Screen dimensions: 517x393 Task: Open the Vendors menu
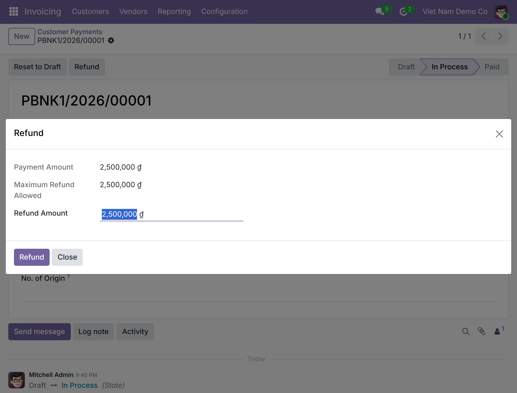pos(133,12)
